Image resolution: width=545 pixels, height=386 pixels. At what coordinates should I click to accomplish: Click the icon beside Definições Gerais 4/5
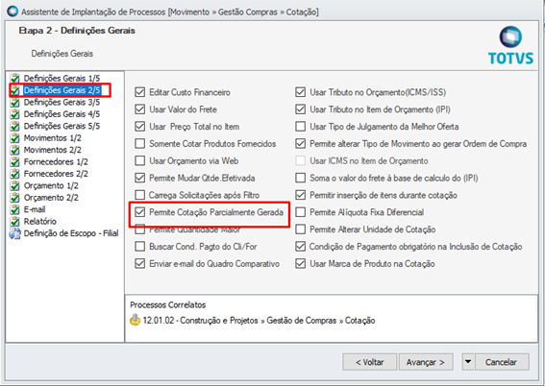14,114
